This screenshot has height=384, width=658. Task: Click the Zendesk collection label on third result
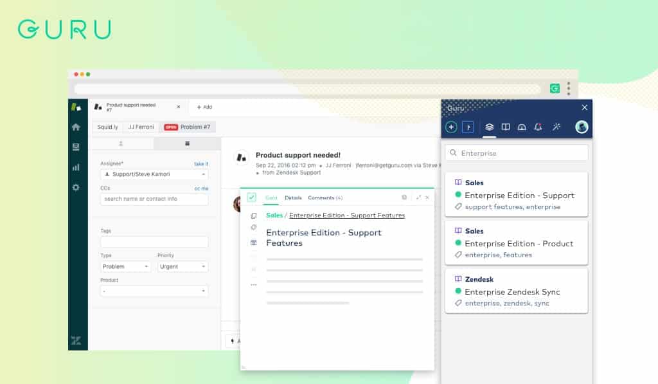click(x=479, y=279)
